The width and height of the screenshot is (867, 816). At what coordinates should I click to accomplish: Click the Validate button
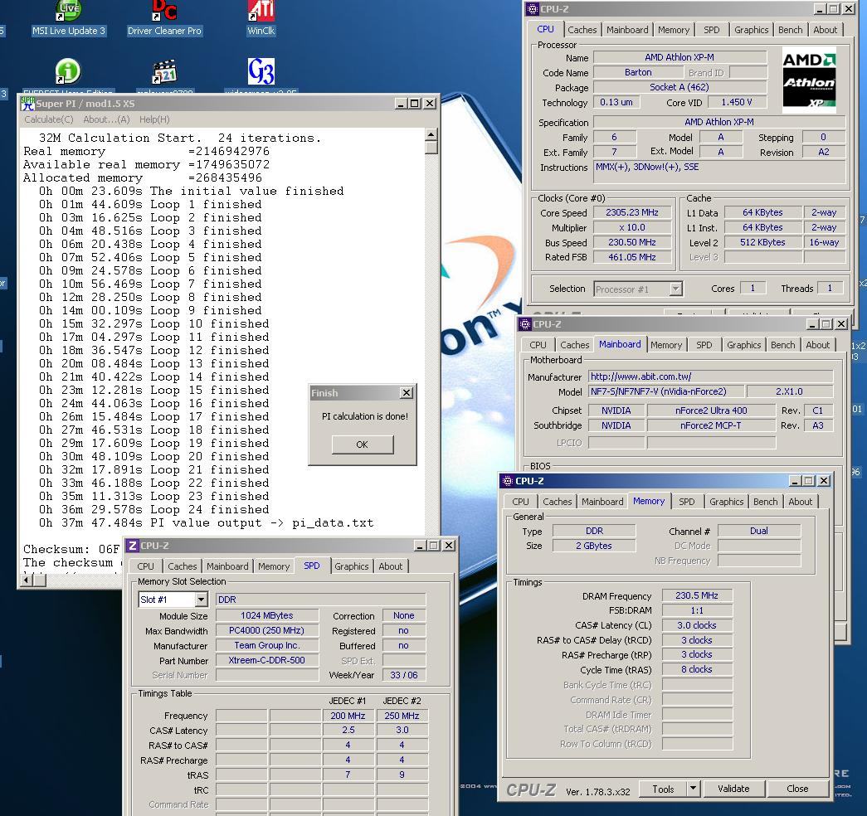tap(733, 789)
